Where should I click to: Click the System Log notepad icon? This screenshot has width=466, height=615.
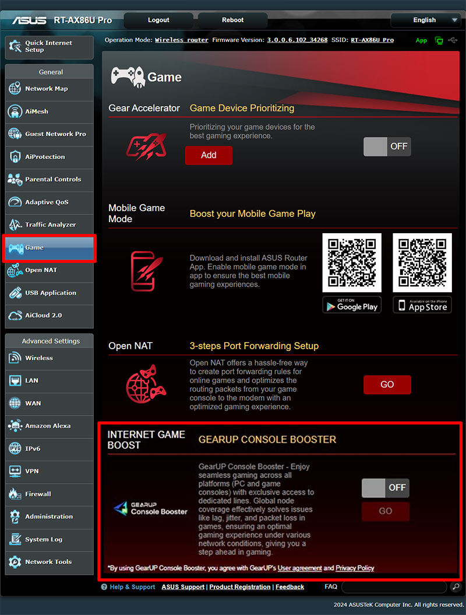click(15, 539)
